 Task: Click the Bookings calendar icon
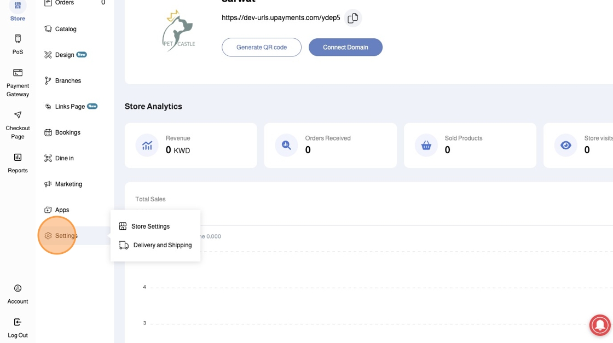pos(48,132)
